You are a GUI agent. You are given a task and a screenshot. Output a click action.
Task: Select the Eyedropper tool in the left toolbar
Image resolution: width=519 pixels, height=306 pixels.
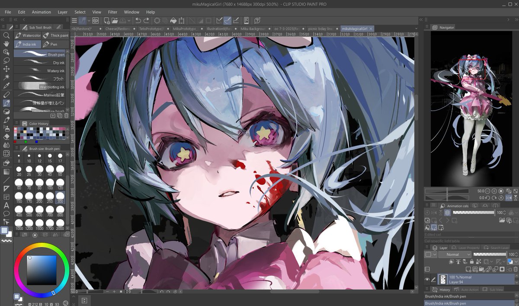point(6,86)
